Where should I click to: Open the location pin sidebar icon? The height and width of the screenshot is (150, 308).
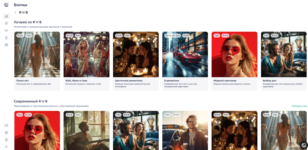point(6,23)
